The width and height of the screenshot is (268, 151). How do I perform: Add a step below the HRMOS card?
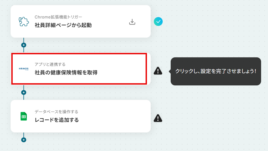[x=24, y=92]
